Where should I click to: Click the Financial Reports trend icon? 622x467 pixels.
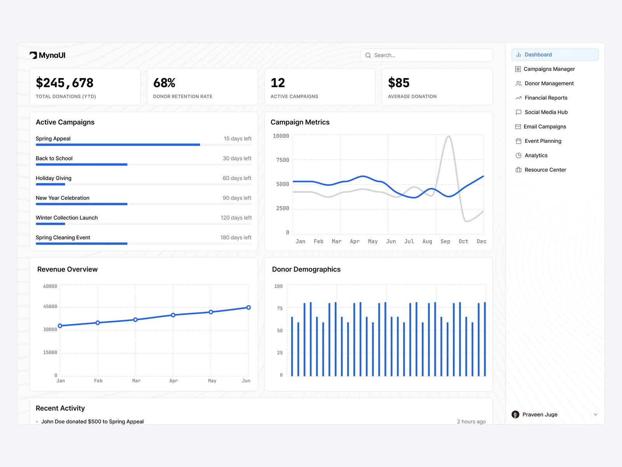click(518, 98)
